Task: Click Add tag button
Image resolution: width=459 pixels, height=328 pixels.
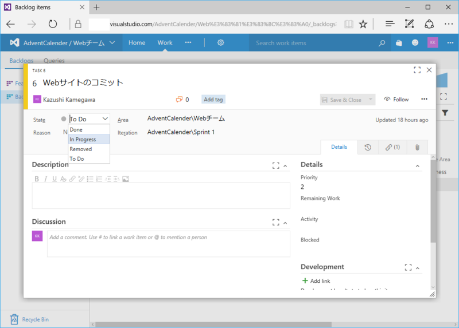Action: coord(213,99)
